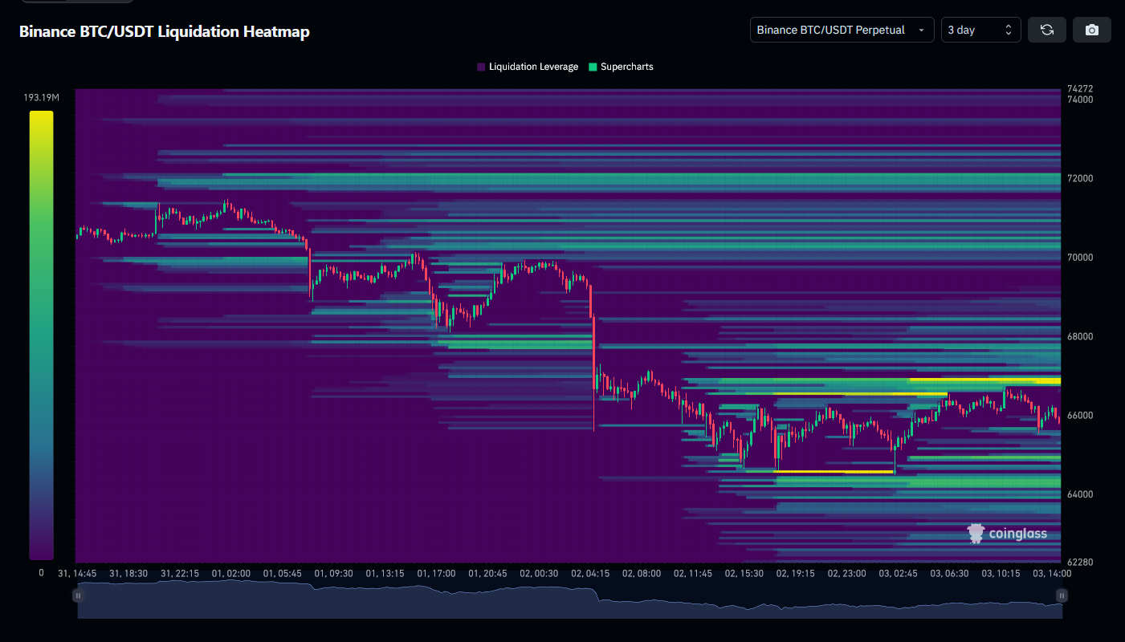The height and width of the screenshot is (642, 1125).
Task: Click the left range slider handle
Action: 78,595
